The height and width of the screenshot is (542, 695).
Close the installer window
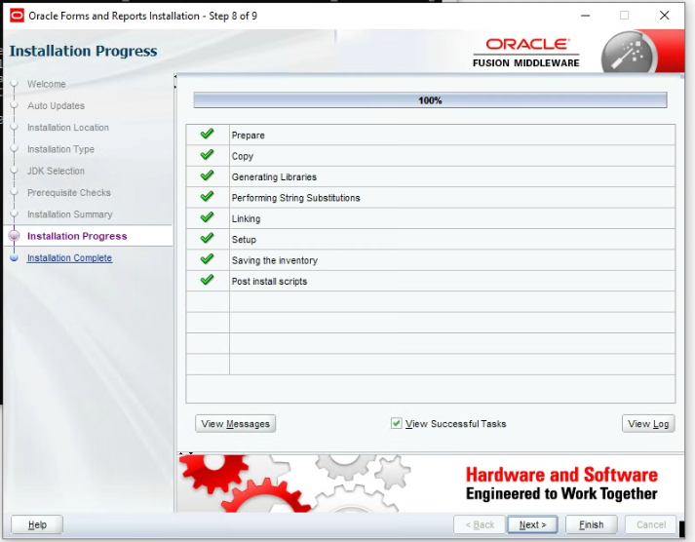click(664, 16)
